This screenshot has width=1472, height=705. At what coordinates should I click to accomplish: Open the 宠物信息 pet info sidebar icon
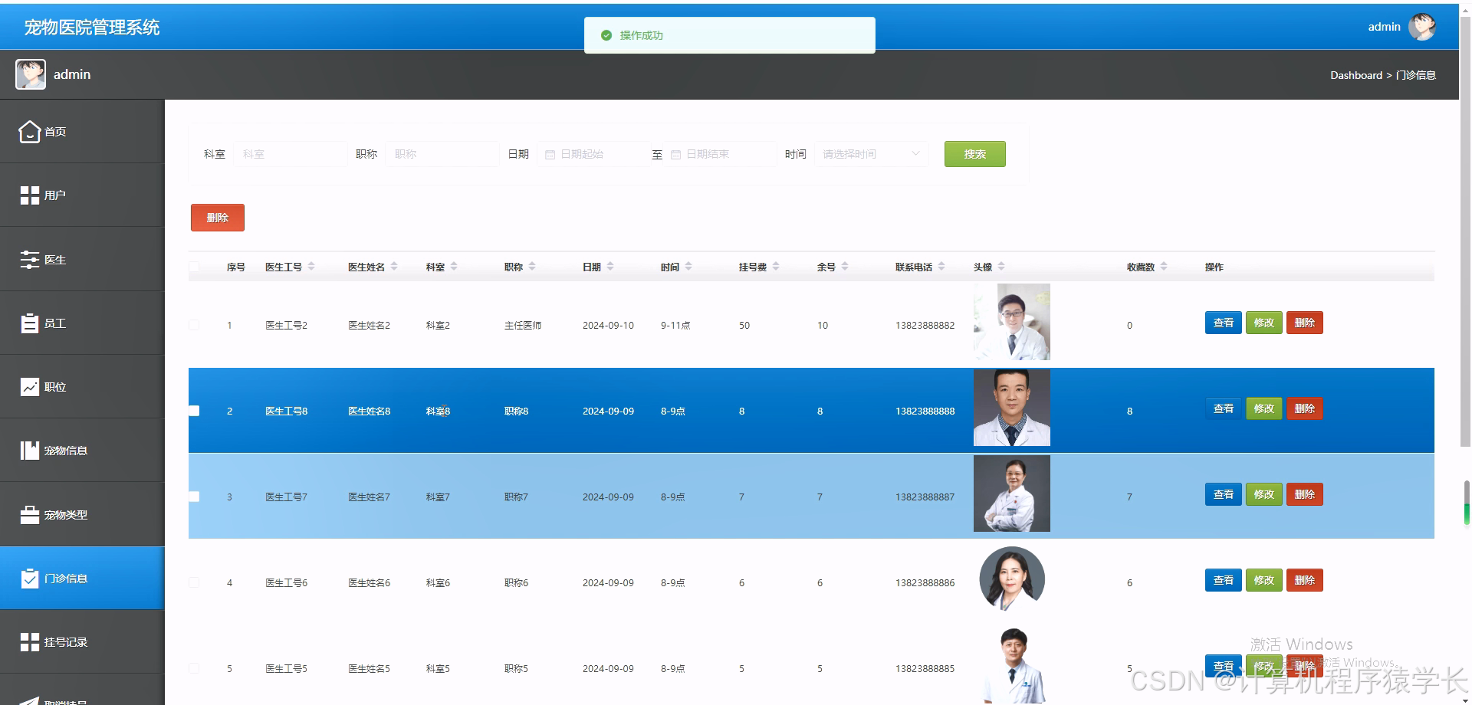pyautogui.click(x=30, y=450)
